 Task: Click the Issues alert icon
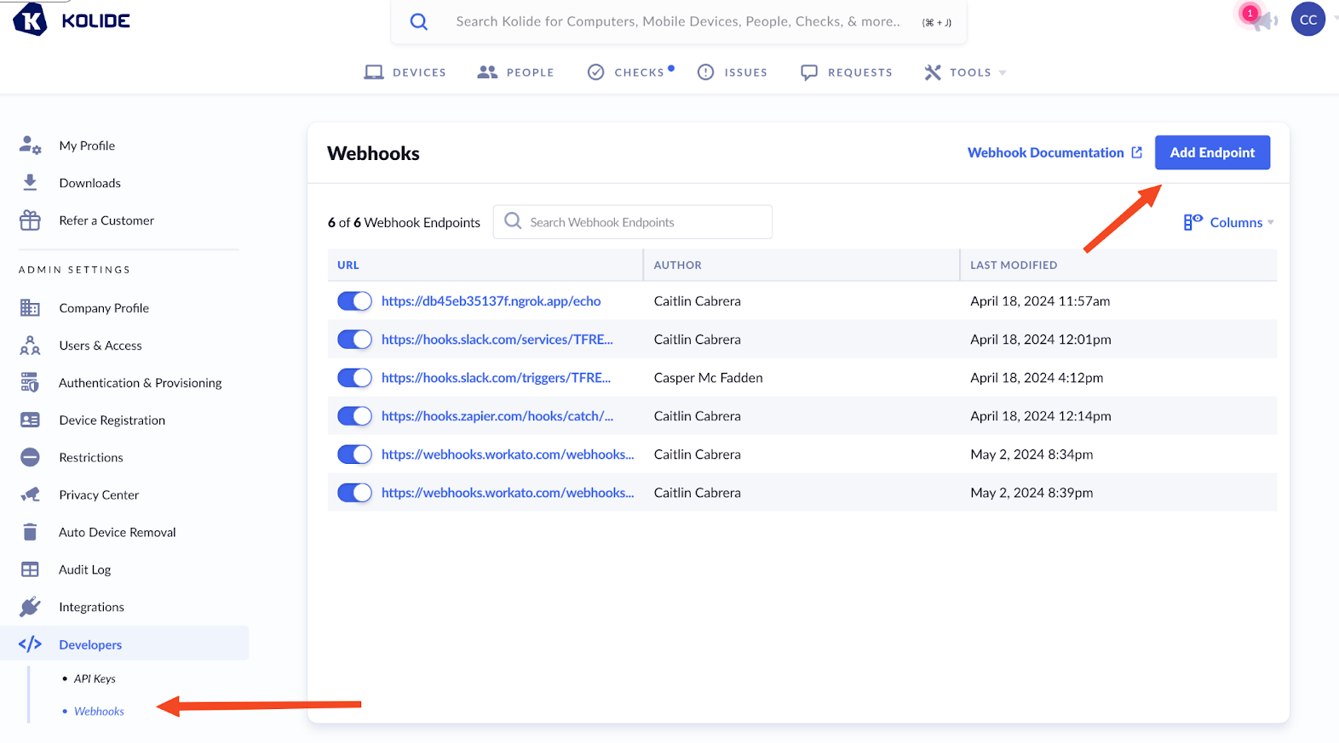tap(705, 72)
